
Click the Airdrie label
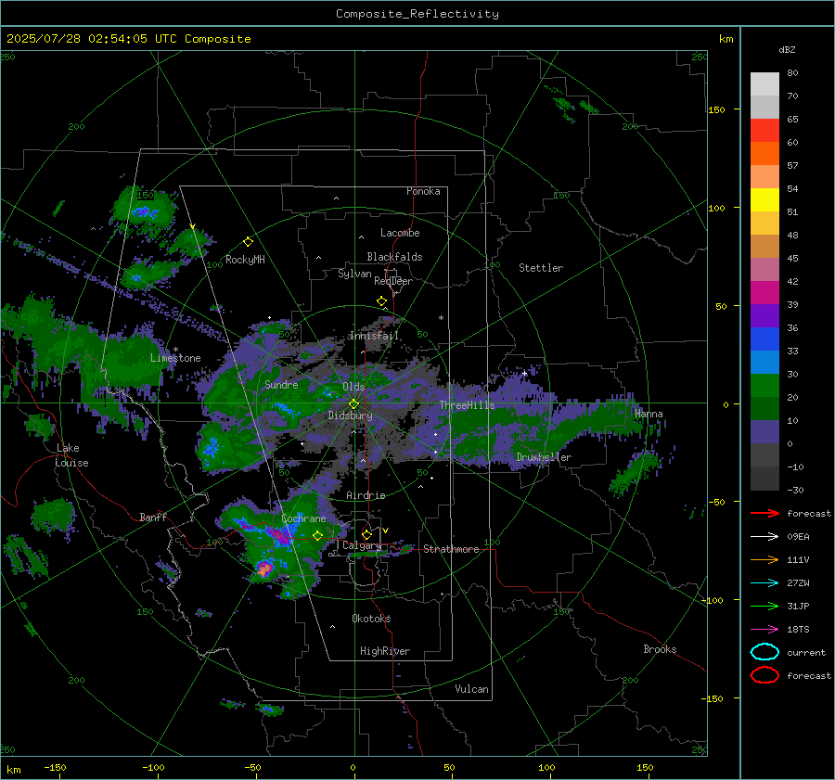[x=366, y=495]
